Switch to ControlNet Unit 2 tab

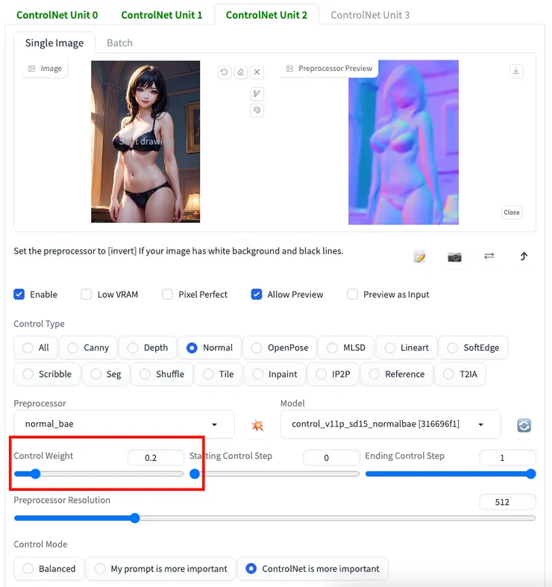point(266,15)
